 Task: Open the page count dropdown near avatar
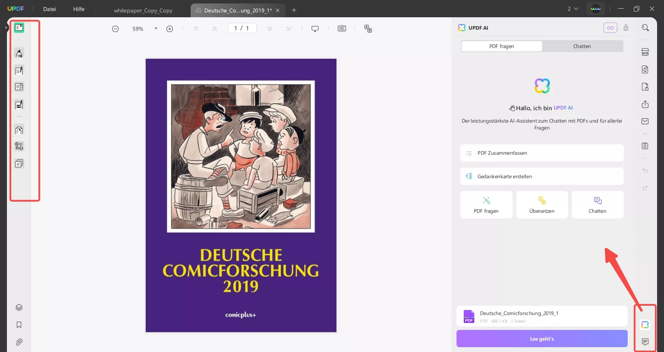pos(573,9)
